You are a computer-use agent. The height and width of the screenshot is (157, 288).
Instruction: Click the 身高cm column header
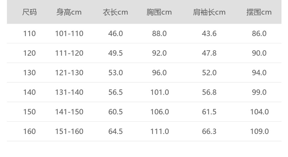(69, 12)
